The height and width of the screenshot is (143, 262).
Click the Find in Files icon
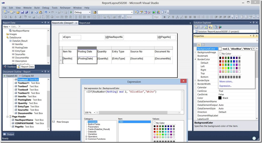tap(95, 12)
